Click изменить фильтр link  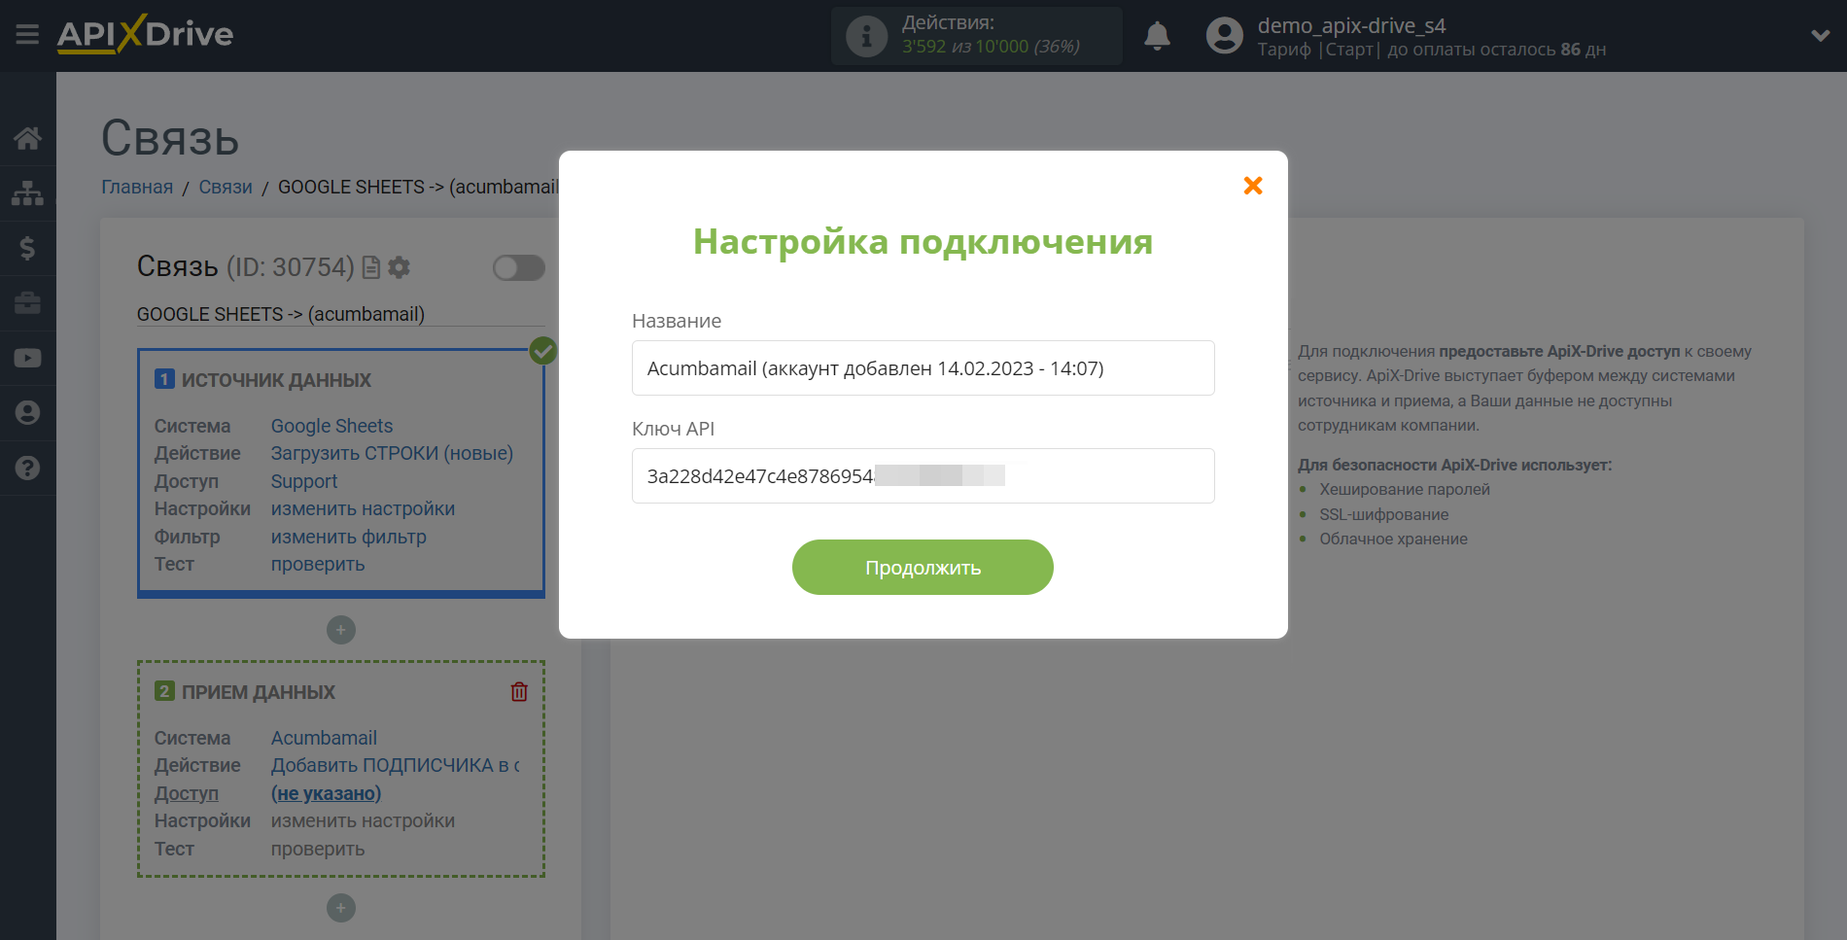tap(348, 537)
